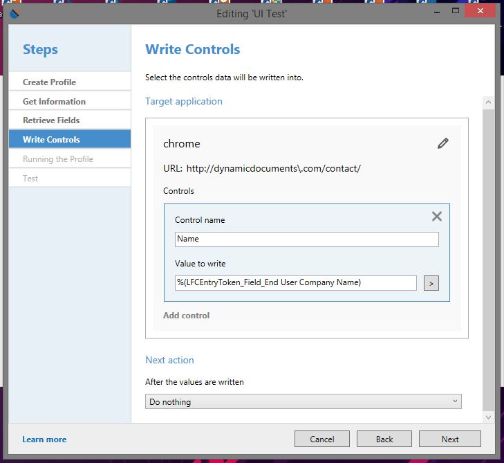Select the Write Controls step
The width and height of the screenshot is (504, 463).
pos(70,139)
